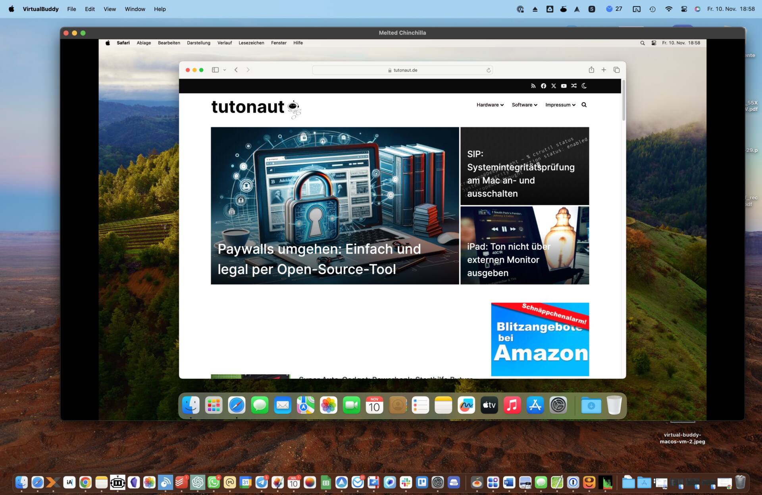Open site search via the magnifier icon
Image resolution: width=762 pixels, height=495 pixels.
(584, 104)
